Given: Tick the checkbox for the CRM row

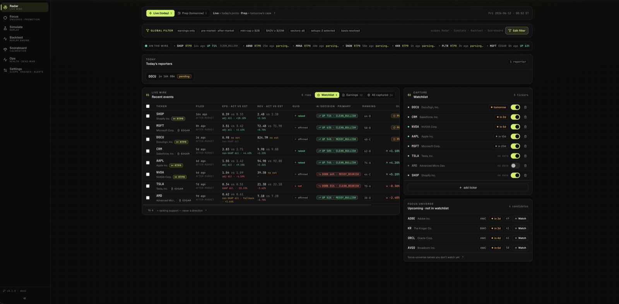Looking at the screenshot, I should pos(148,151).
